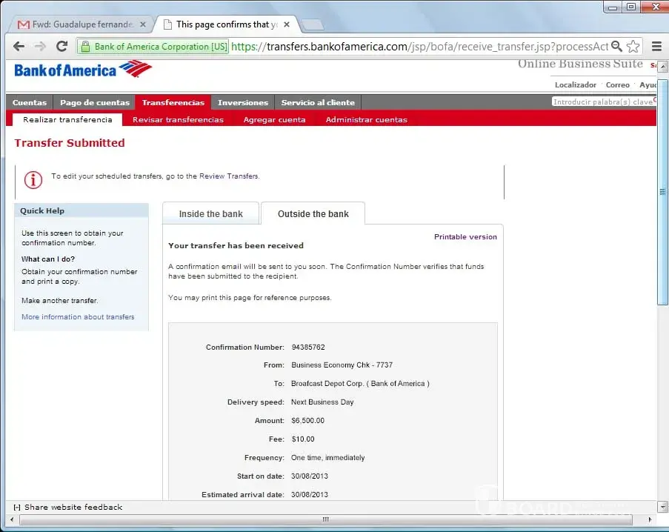The image size is (669, 532).
Task: Switch to the Inside the bank tab
Action: tap(210, 214)
